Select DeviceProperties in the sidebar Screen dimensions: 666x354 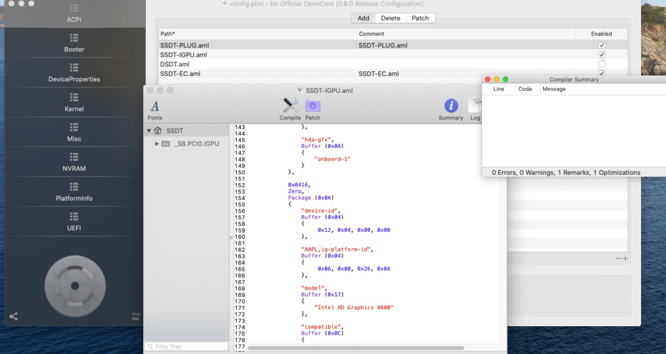tap(74, 73)
